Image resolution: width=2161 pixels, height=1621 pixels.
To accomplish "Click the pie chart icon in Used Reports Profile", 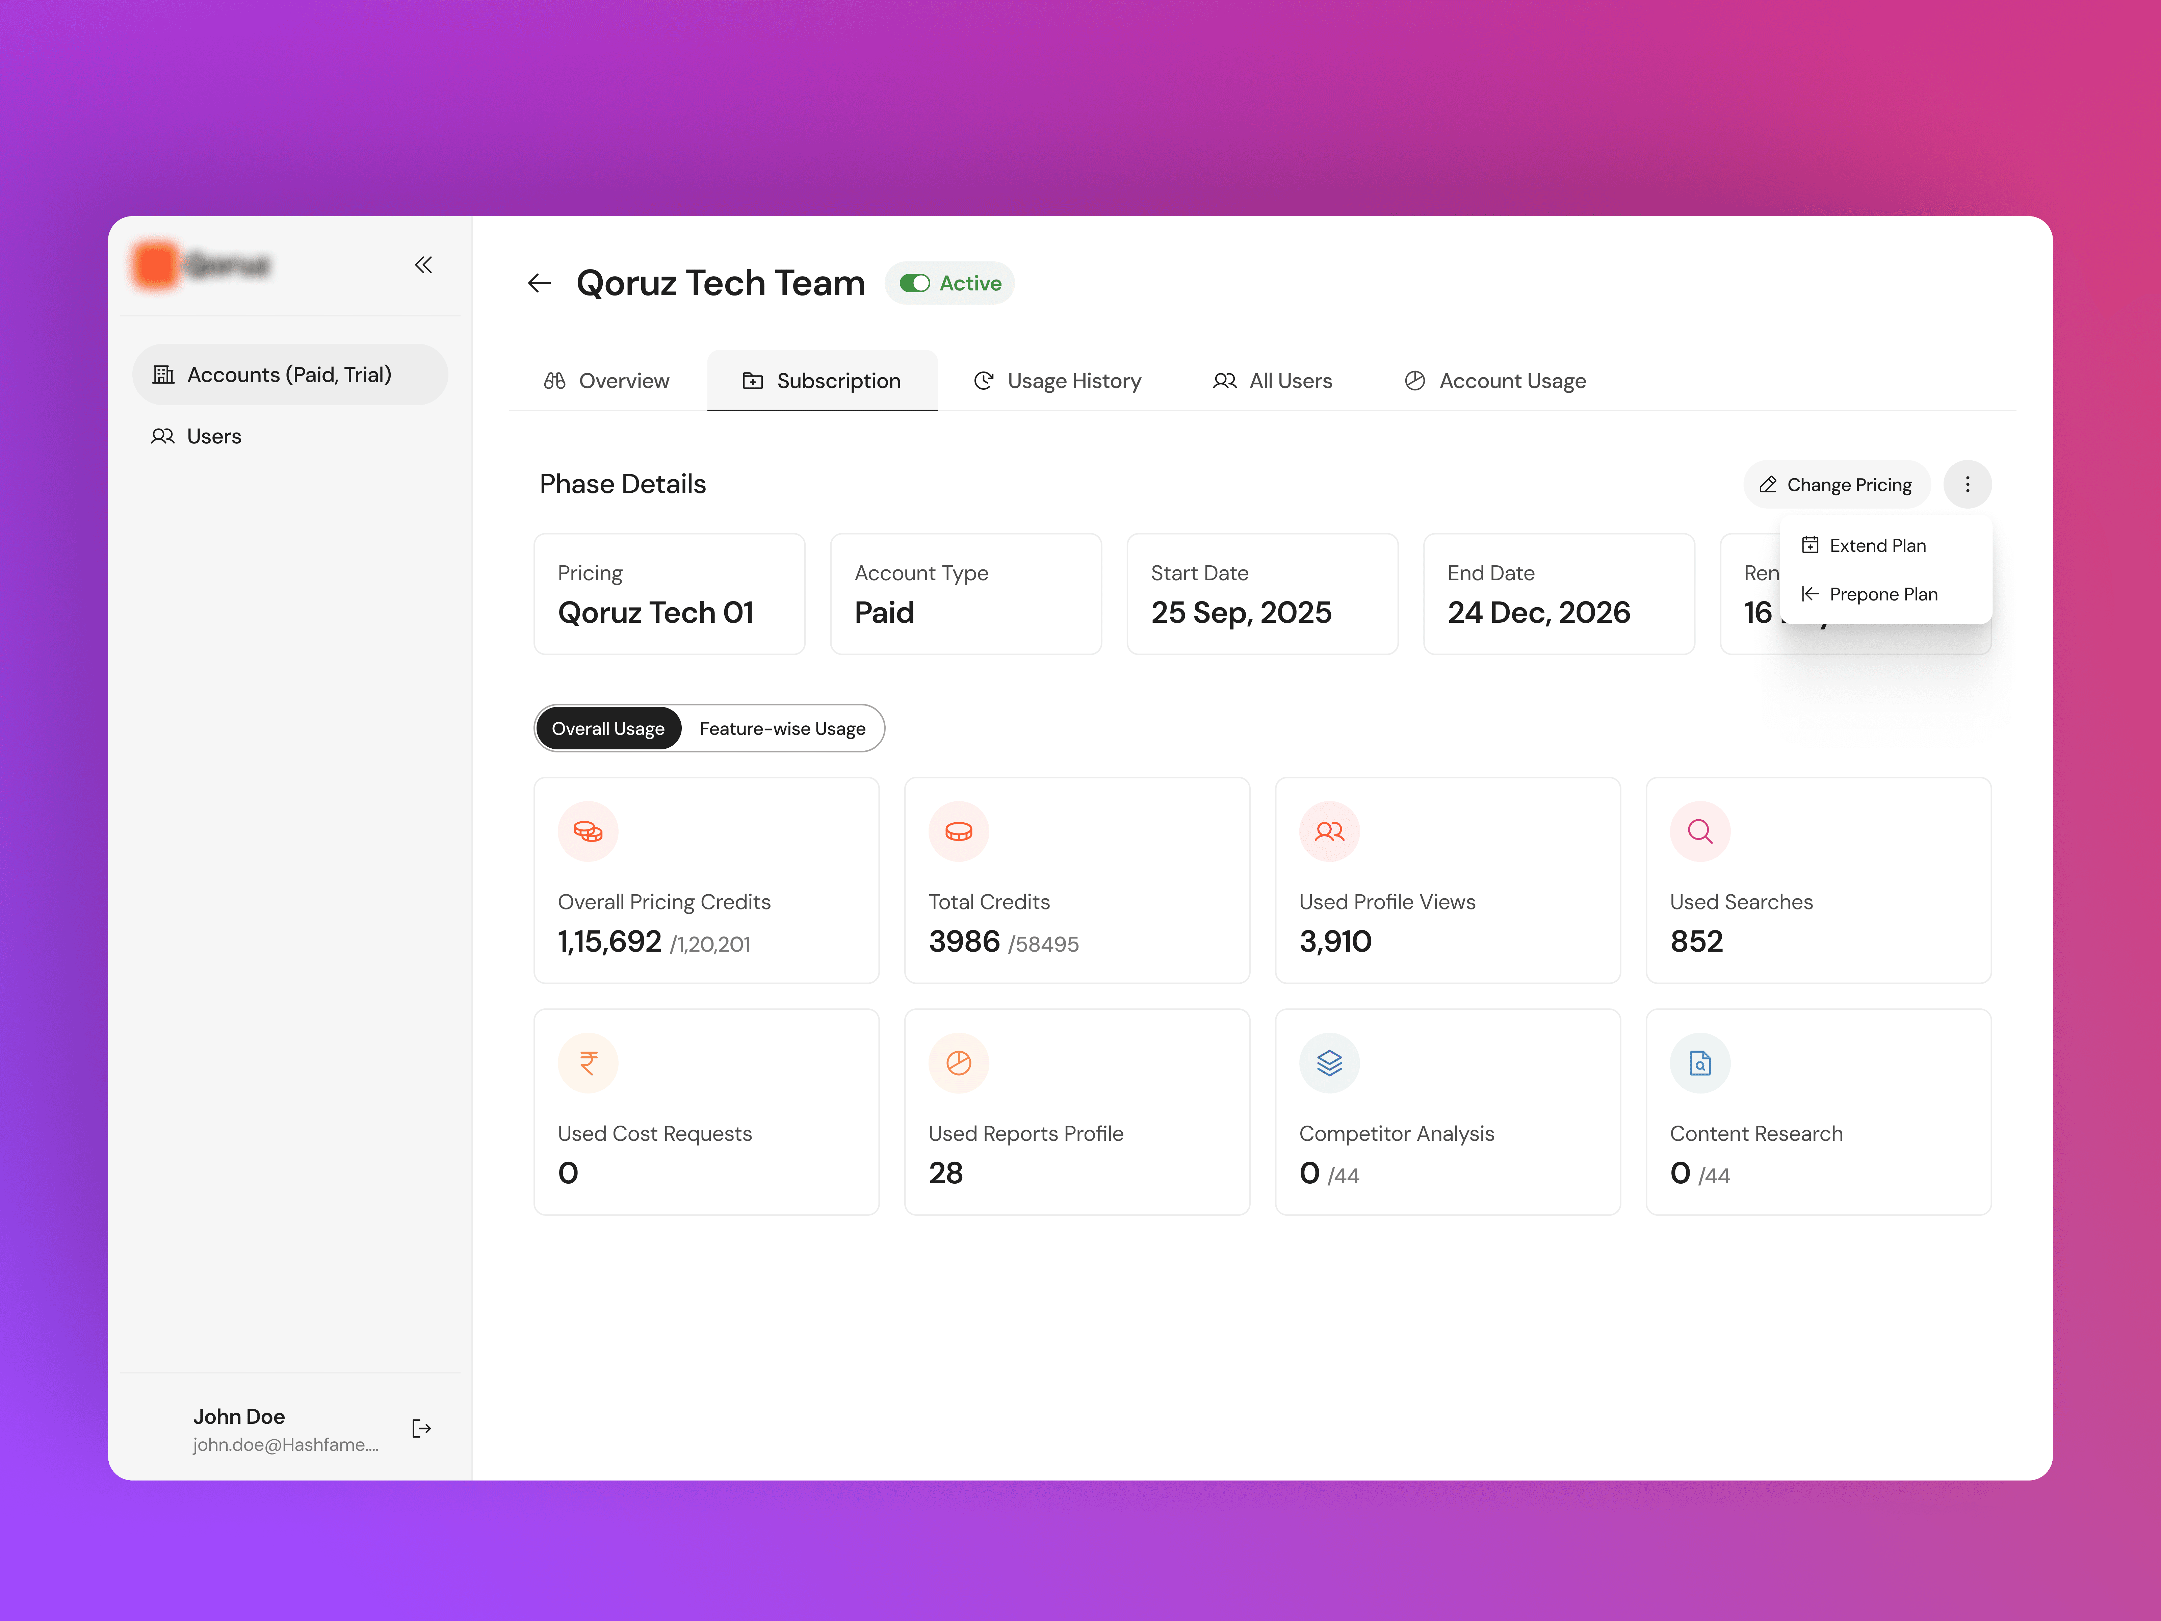I will point(958,1063).
